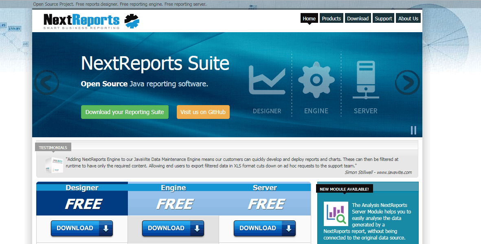Pause the banner slideshow
This screenshot has width=481, height=244.
[x=413, y=130]
